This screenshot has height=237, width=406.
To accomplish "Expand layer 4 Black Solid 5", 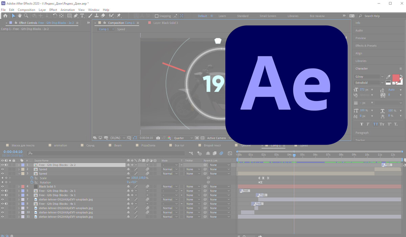I will (x=19, y=187).
